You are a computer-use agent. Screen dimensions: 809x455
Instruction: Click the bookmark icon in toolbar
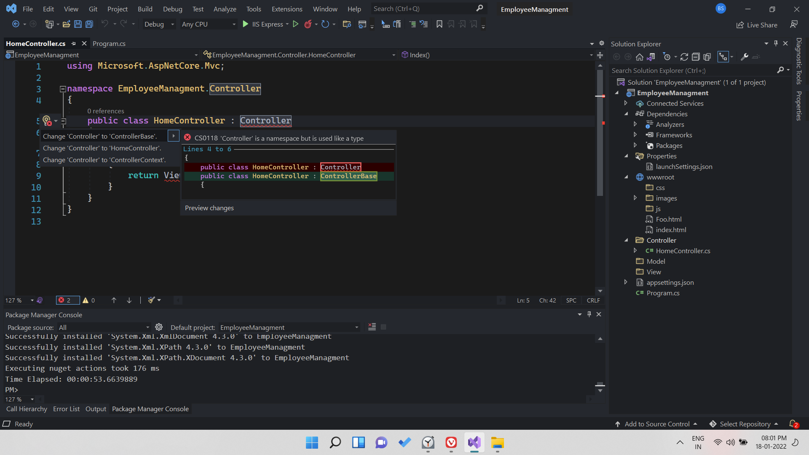pyautogui.click(x=439, y=24)
